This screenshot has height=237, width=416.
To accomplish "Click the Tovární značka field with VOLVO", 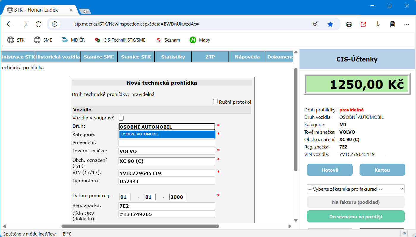I will pos(167,151).
